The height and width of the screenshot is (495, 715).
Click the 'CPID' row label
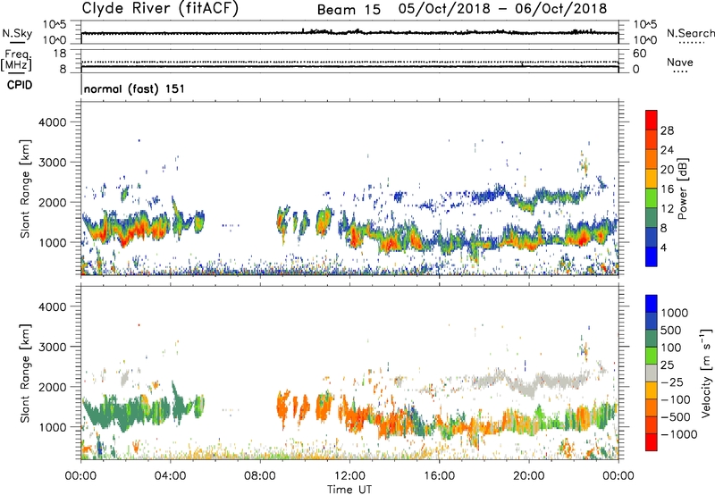[19, 85]
